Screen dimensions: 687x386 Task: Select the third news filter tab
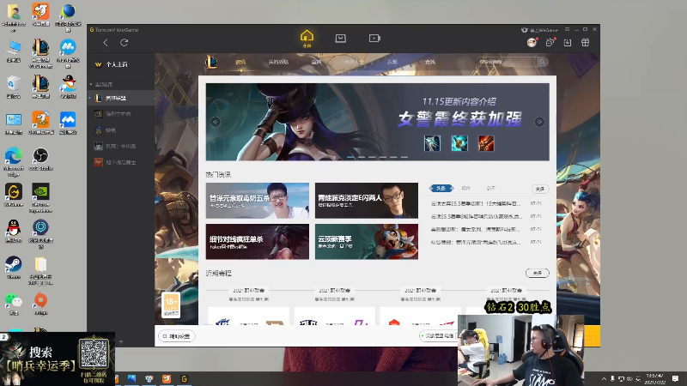(x=490, y=188)
